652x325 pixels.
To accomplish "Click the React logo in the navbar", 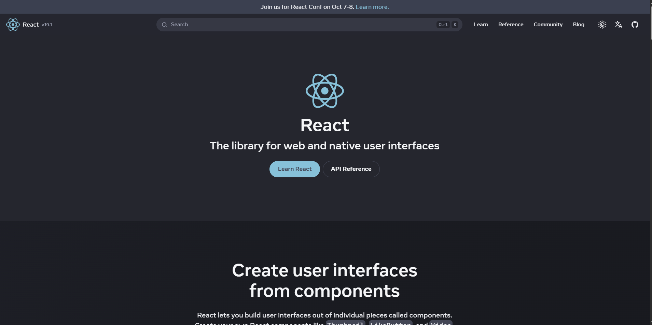I will tap(13, 25).
